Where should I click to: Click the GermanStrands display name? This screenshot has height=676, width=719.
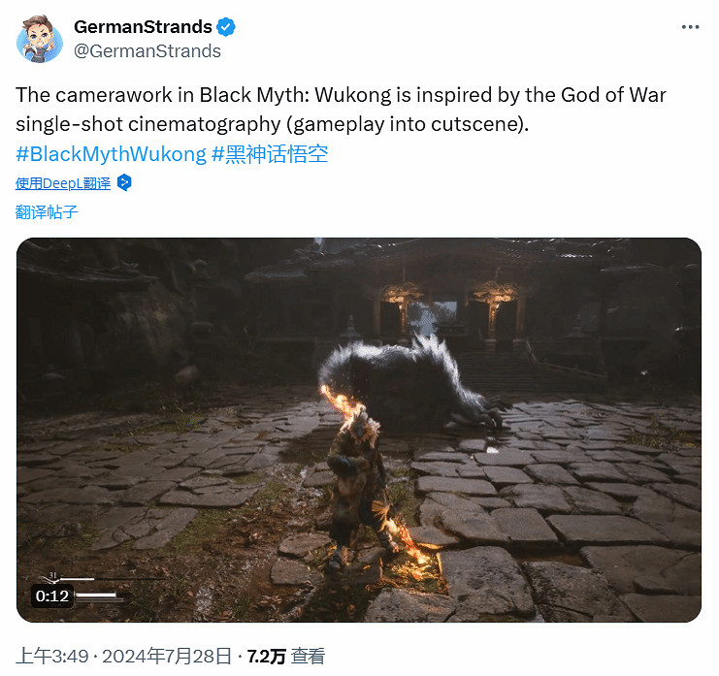click(143, 27)
